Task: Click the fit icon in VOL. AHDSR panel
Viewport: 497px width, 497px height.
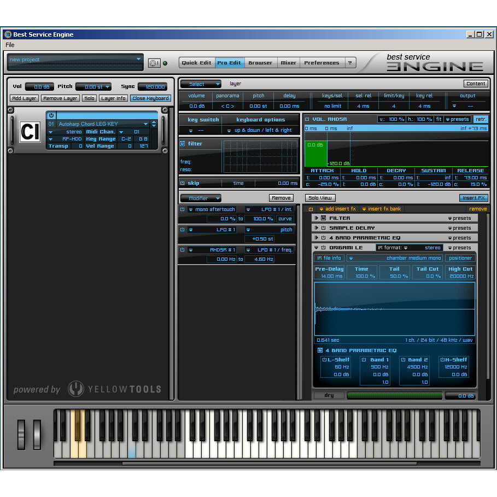Action: [x=438, y=119]
